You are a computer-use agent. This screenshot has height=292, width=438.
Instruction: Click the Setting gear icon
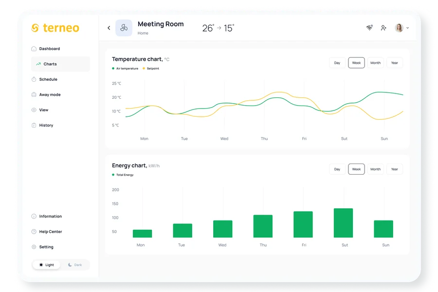(x=34, y=247)
